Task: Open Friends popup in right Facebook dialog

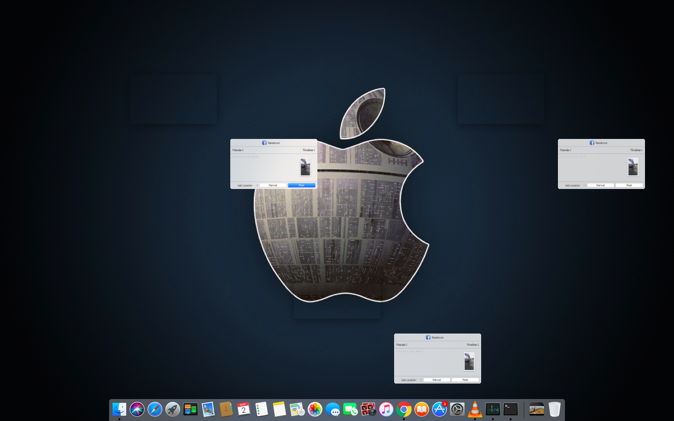Action: [x=565, y=150]
